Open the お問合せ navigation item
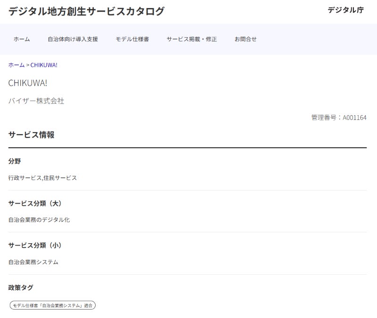Image resolution: width=377 pixels, height=318 pixels. click(x=246, y=39)
